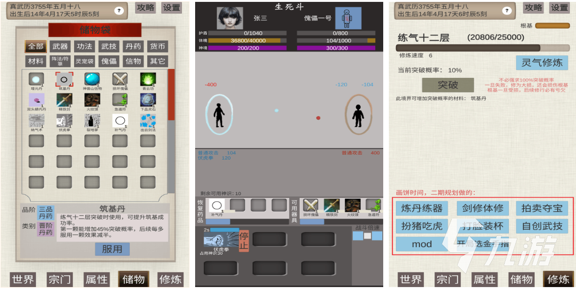This screenshot has height=288, width=576.
Task: Start 灵气修炼 cultivation
Action: click(x=542, y=62)
